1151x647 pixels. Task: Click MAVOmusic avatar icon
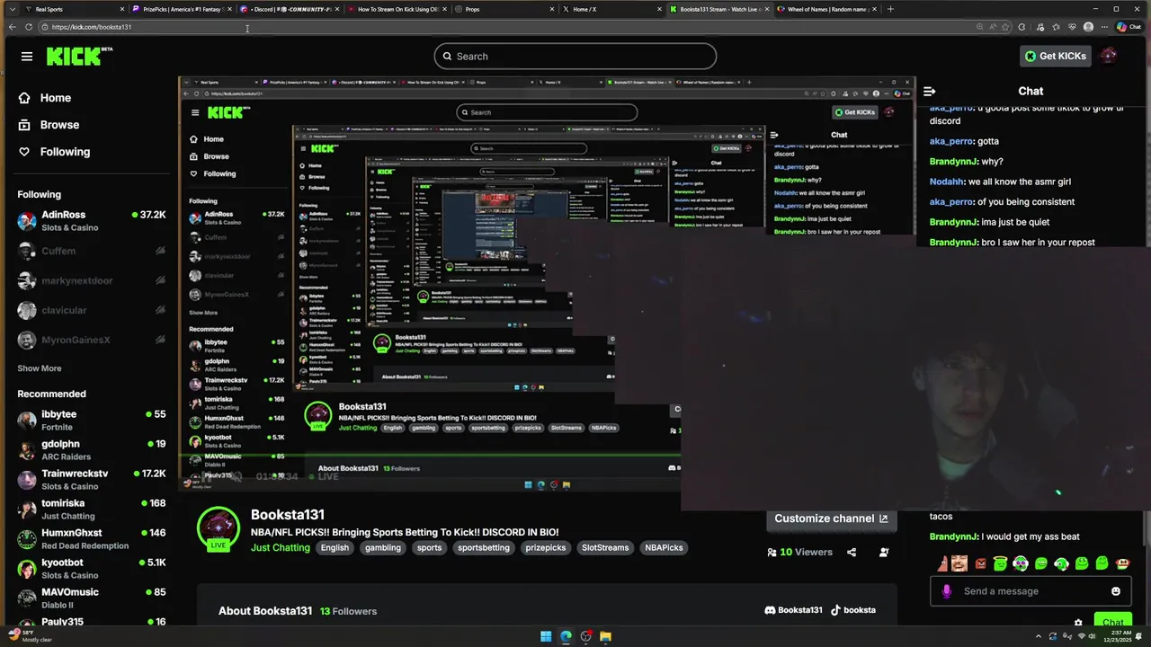pyautogui.click(x=27, y=598)
